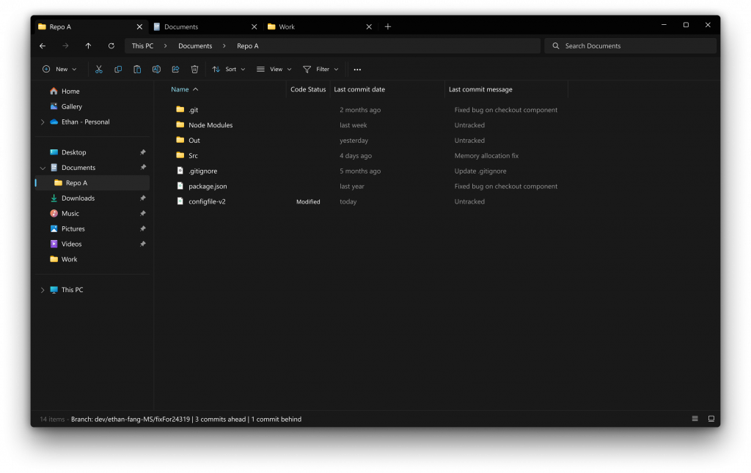Close the Repo A tab
This screenshot has height=473, width=751.
point(139,27)
